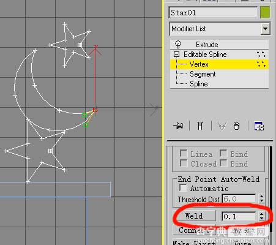Open the green object color swatch
The width and height of the screenshot is (276, 245).
click(x=265, y=12)
